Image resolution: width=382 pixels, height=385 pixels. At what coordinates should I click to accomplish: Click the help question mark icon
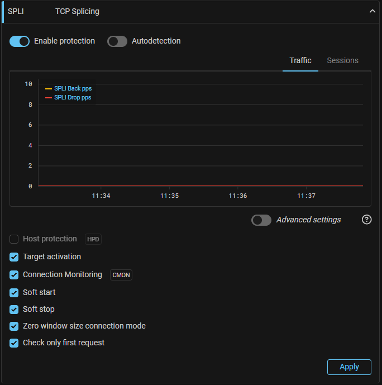(366, 220)
